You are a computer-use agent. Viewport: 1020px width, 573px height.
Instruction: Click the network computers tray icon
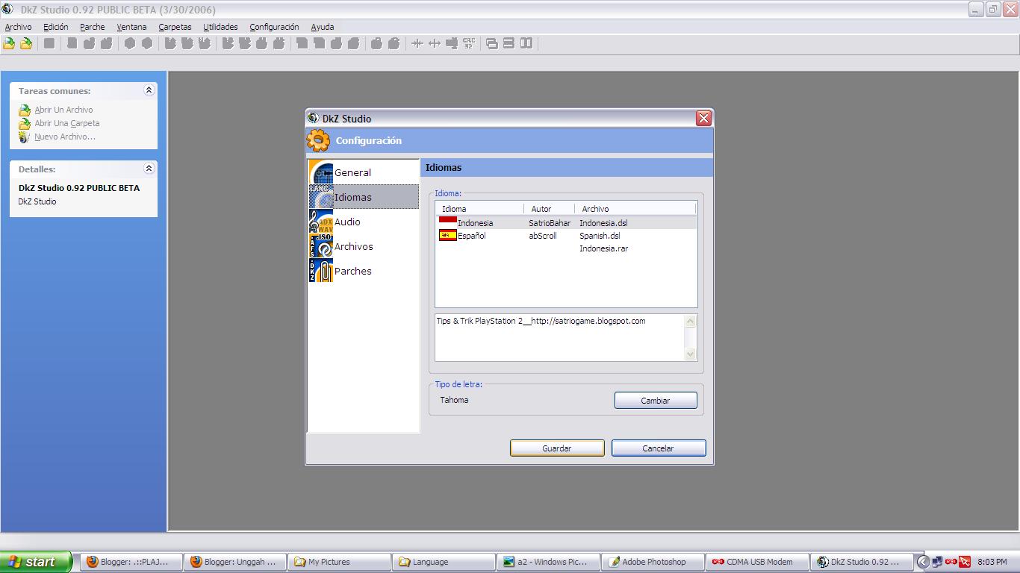point(938,562)
